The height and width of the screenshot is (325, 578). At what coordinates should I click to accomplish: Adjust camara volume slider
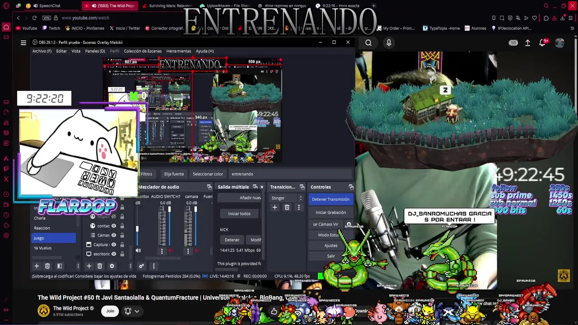tap(196, 226)
